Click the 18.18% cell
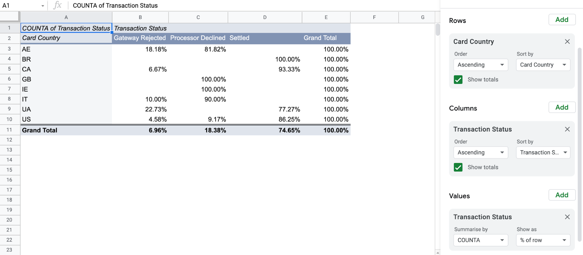Screen dimensions: 583x255 pos(140,49)
